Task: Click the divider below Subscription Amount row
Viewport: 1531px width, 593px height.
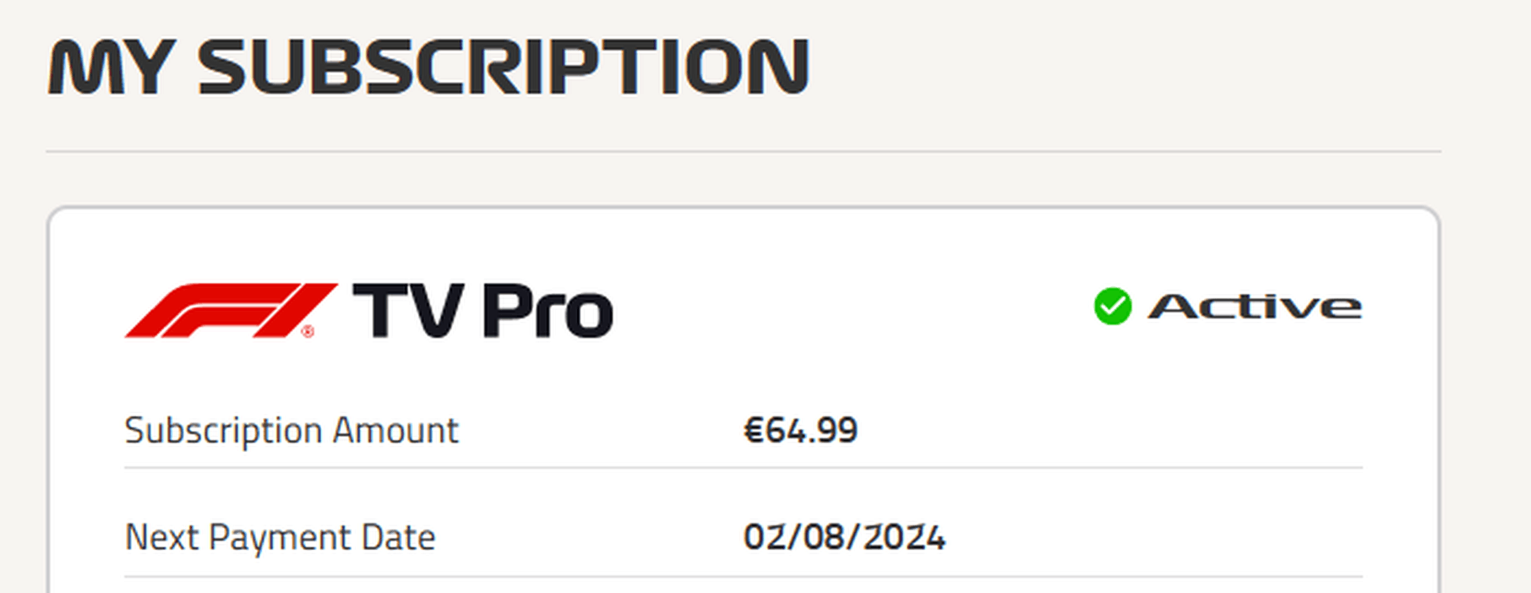Action: pyautogui.click(x=744, y=467)
